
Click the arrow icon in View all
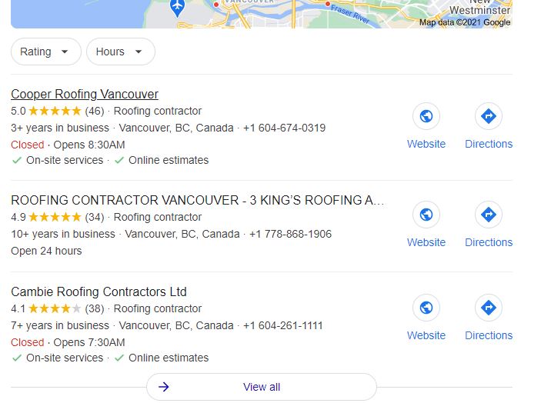pyautogui.click(x=163, y=387)
